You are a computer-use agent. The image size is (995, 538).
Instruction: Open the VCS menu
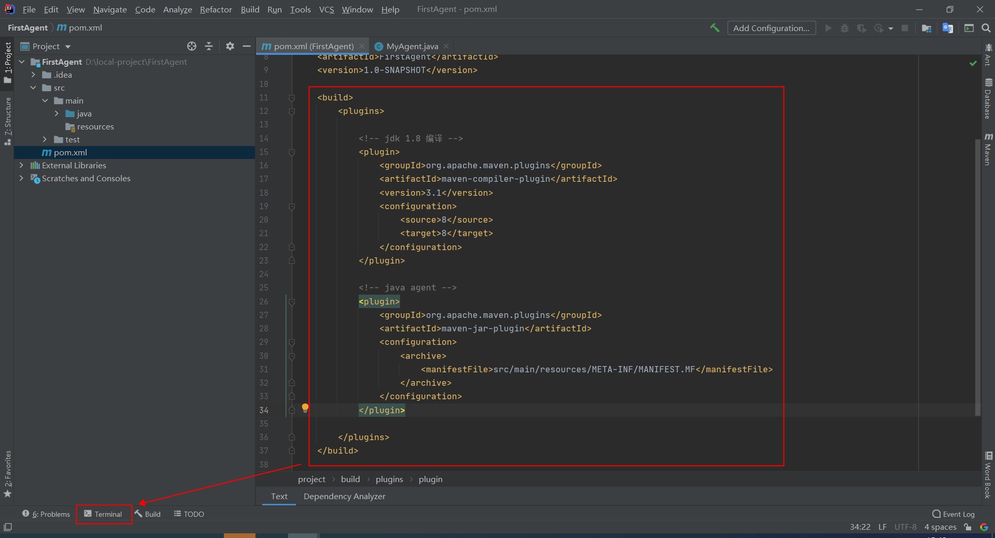point(326,9)
